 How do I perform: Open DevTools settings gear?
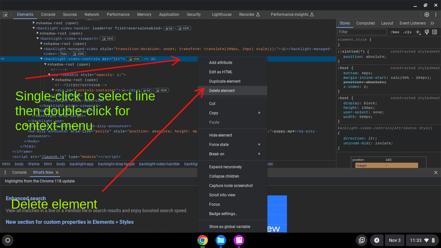point(427,15)
